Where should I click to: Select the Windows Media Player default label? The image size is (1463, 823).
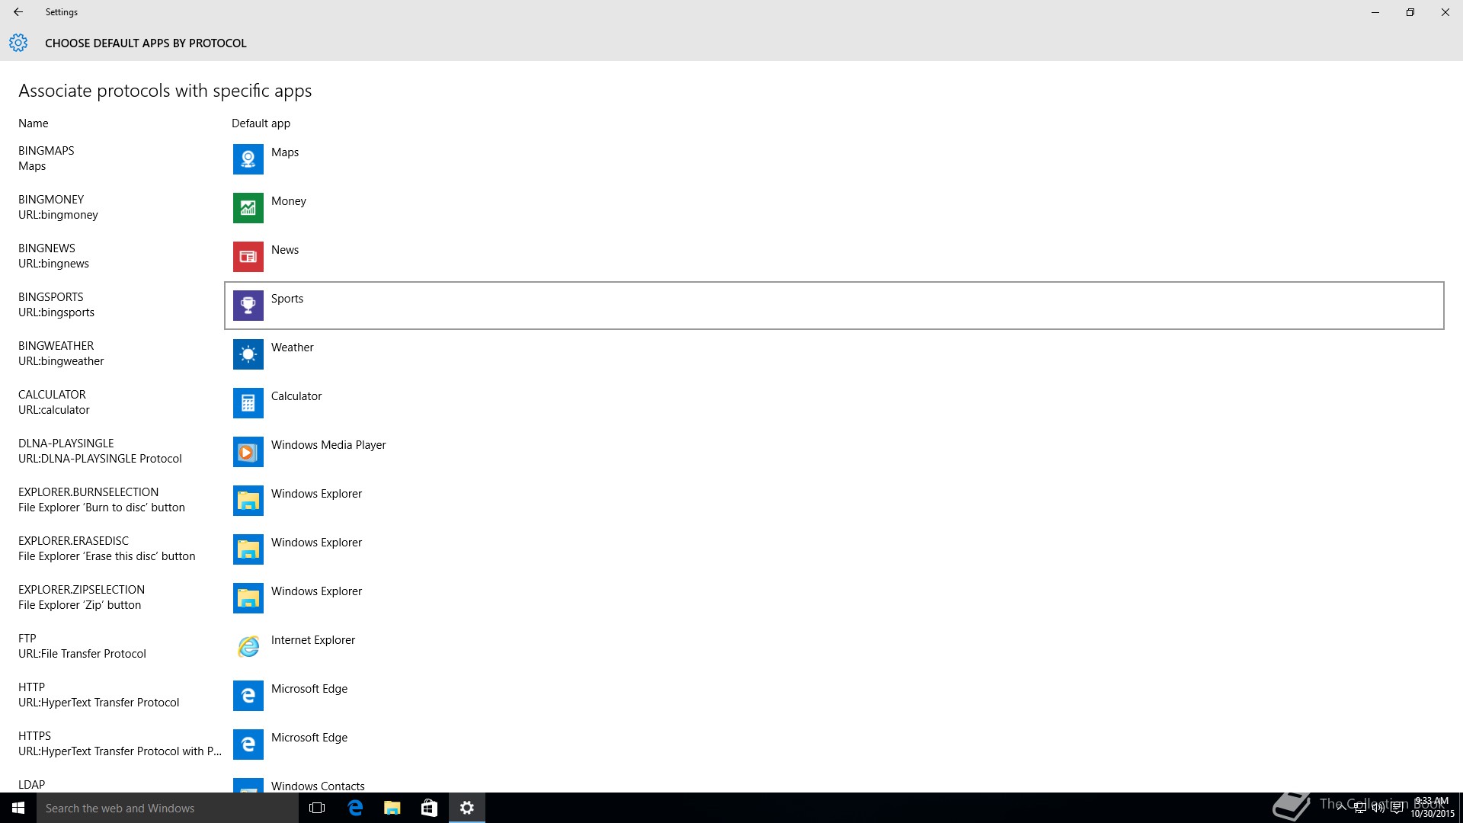[x=328, y=445]
